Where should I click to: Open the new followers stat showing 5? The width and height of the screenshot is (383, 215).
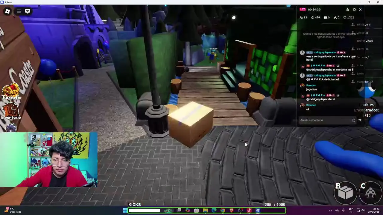(336, 17)
